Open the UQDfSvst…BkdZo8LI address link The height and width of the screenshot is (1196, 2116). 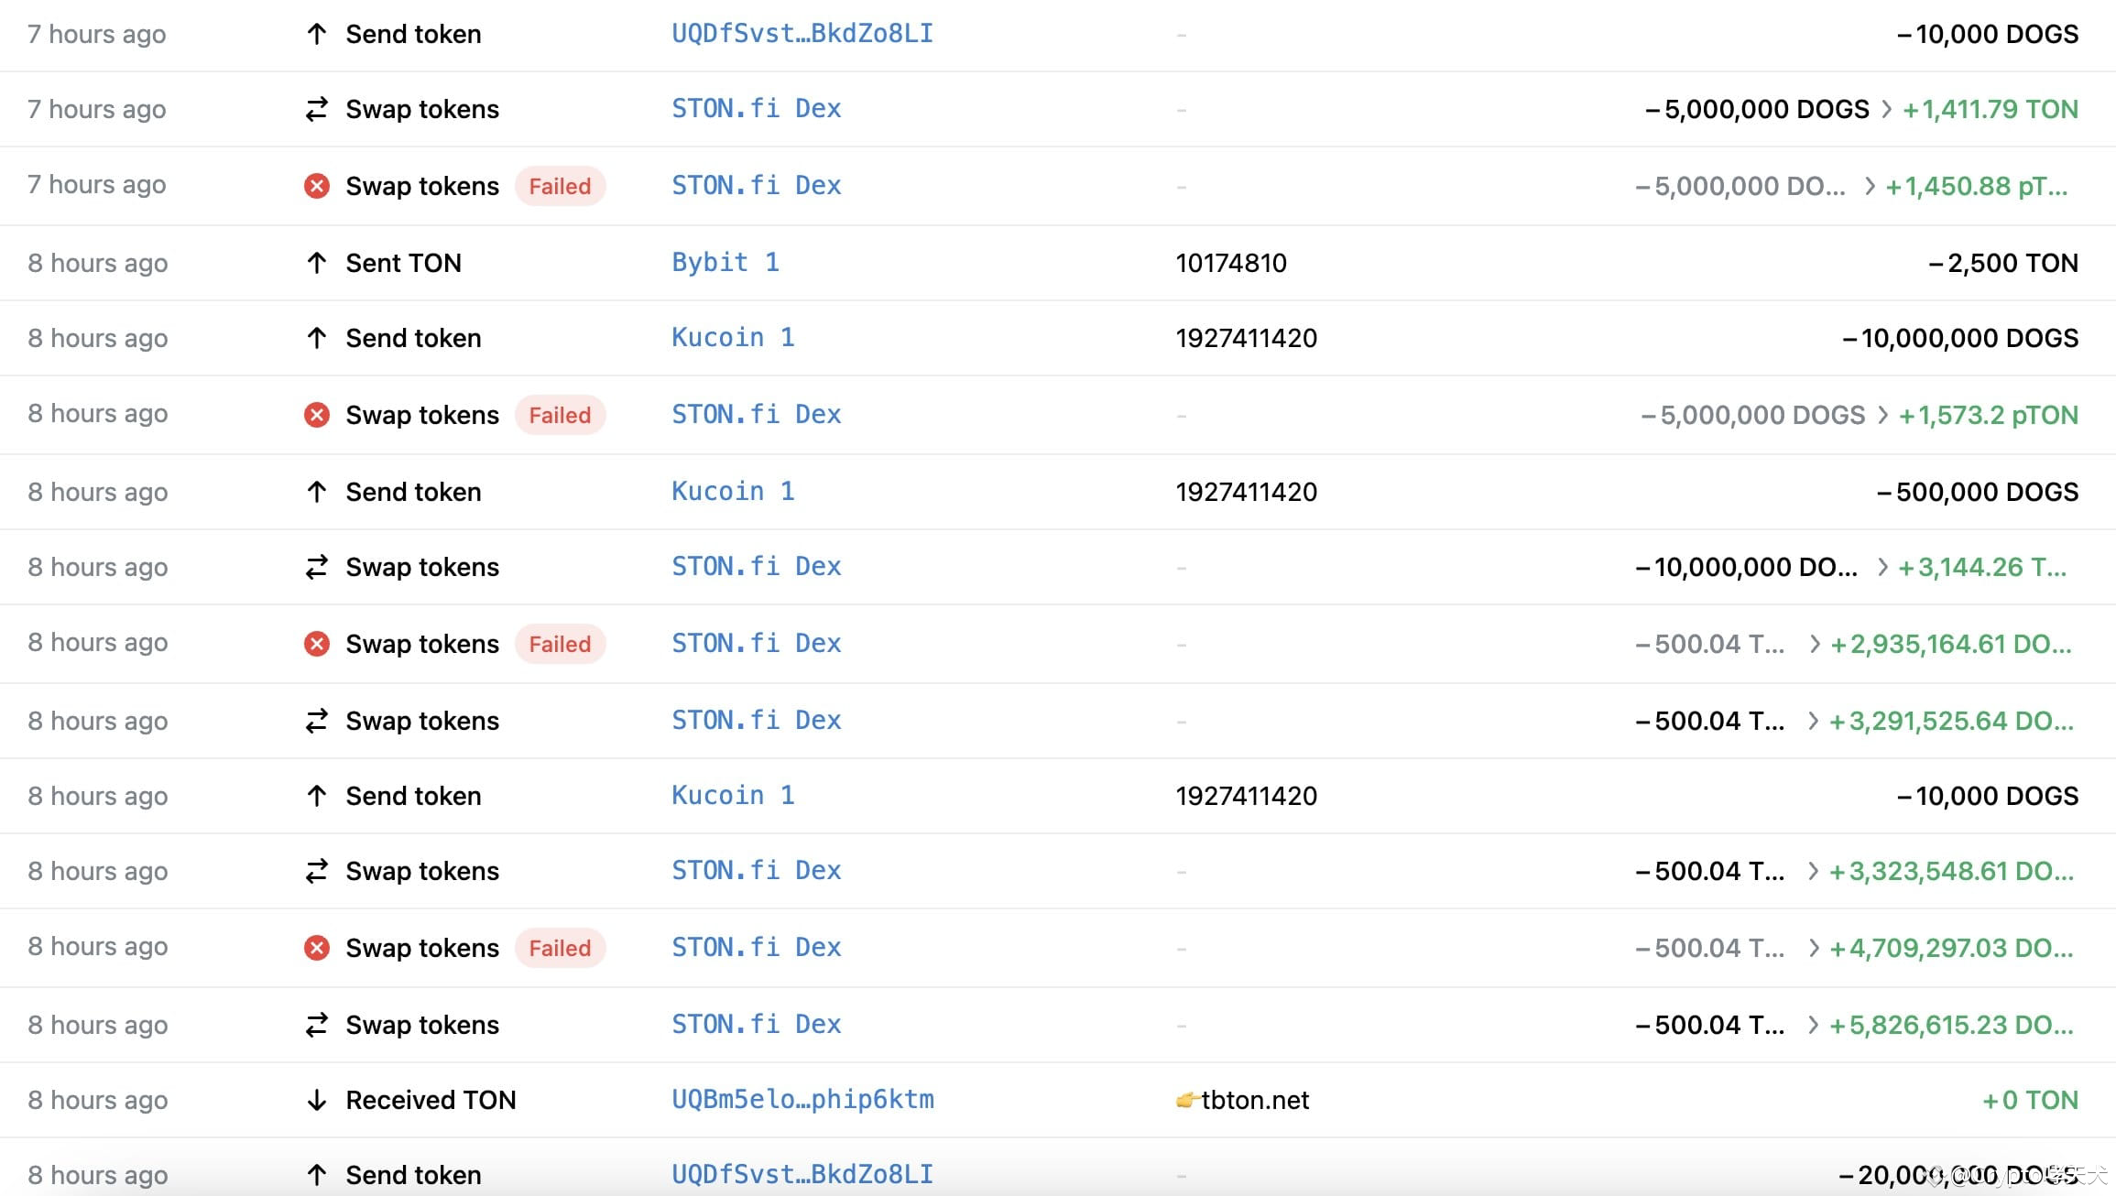coord(802,34)
